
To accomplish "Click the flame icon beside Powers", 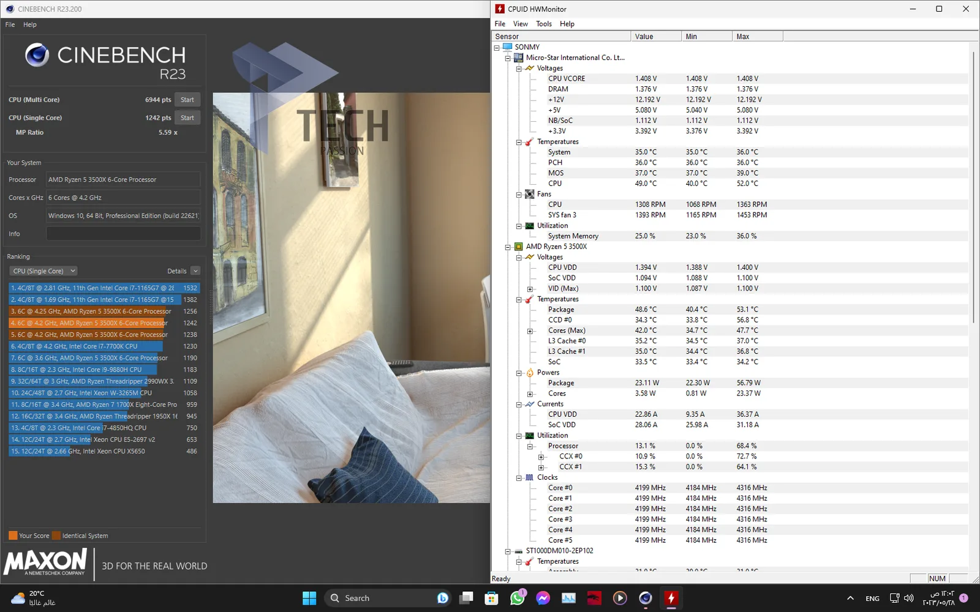I will pos(529,373).
